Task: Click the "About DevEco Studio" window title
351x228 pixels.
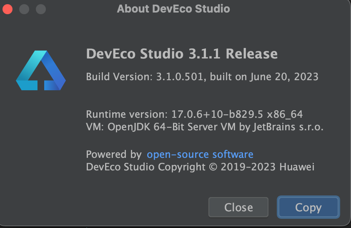Action: point(173,9)
